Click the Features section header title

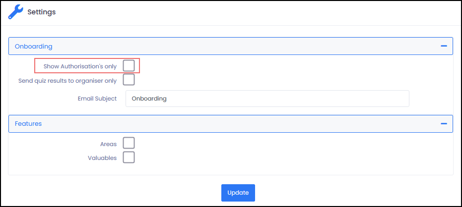pyautogui.click(x=28, y=124)
